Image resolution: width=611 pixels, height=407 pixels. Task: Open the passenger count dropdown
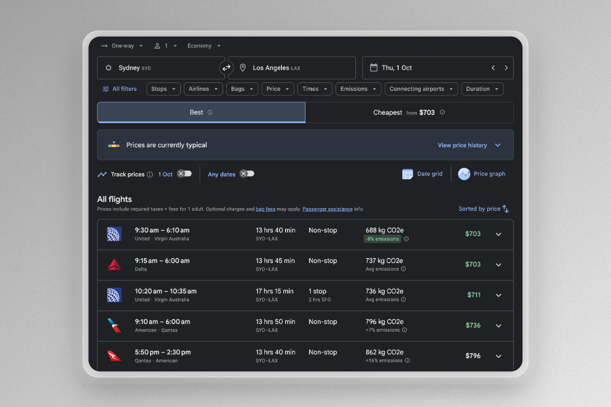click(x=166, y=46)
